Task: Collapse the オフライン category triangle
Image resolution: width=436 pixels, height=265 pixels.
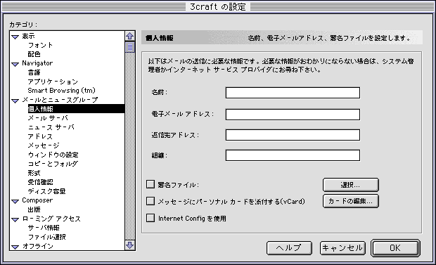Action: coord(15,247)
